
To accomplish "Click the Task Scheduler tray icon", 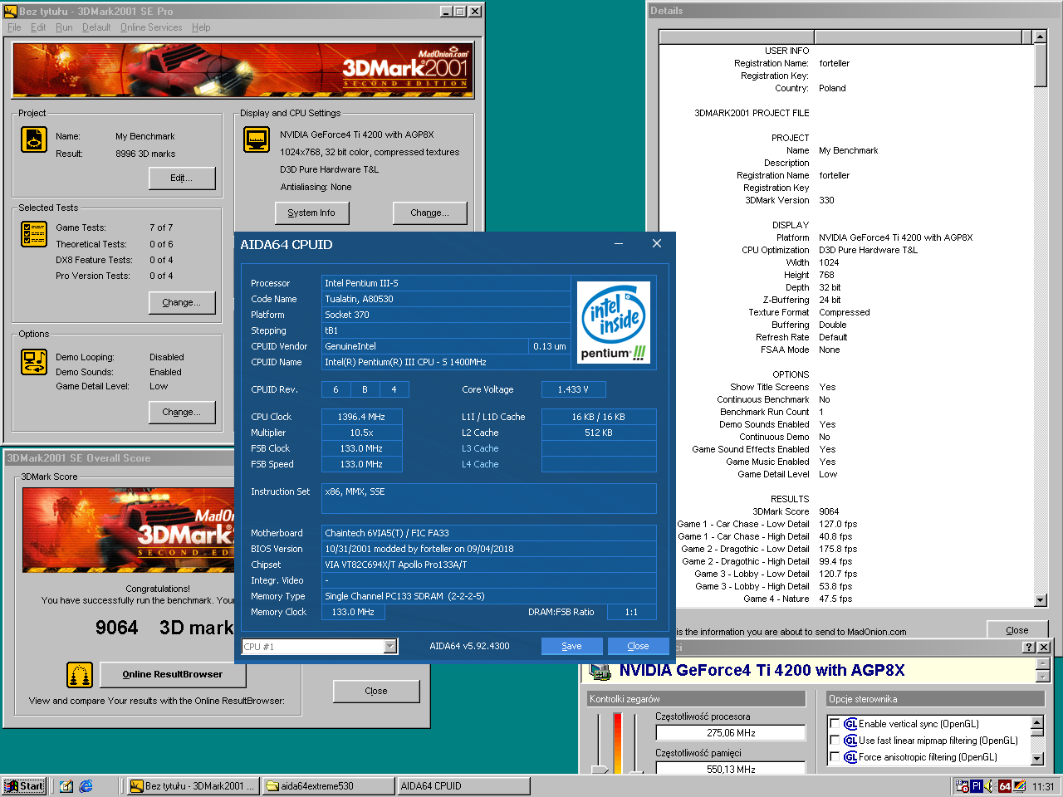I will click(962, 786).
